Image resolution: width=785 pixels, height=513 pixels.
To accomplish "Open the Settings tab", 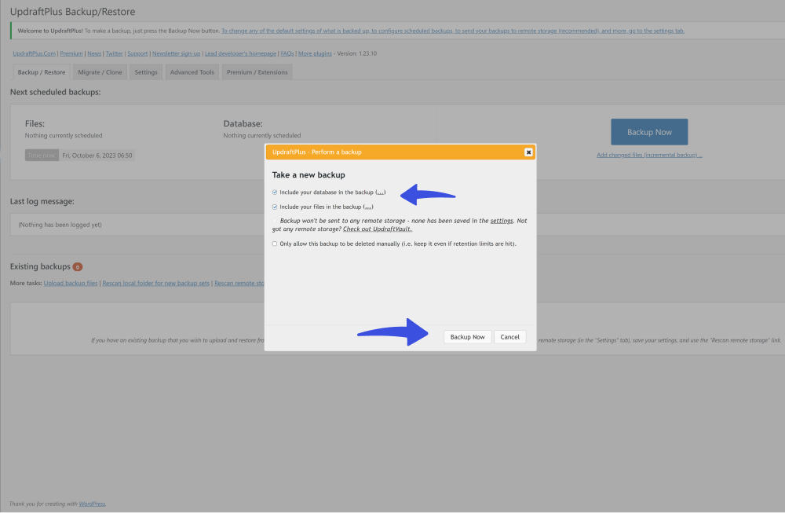I will point(146,72).
